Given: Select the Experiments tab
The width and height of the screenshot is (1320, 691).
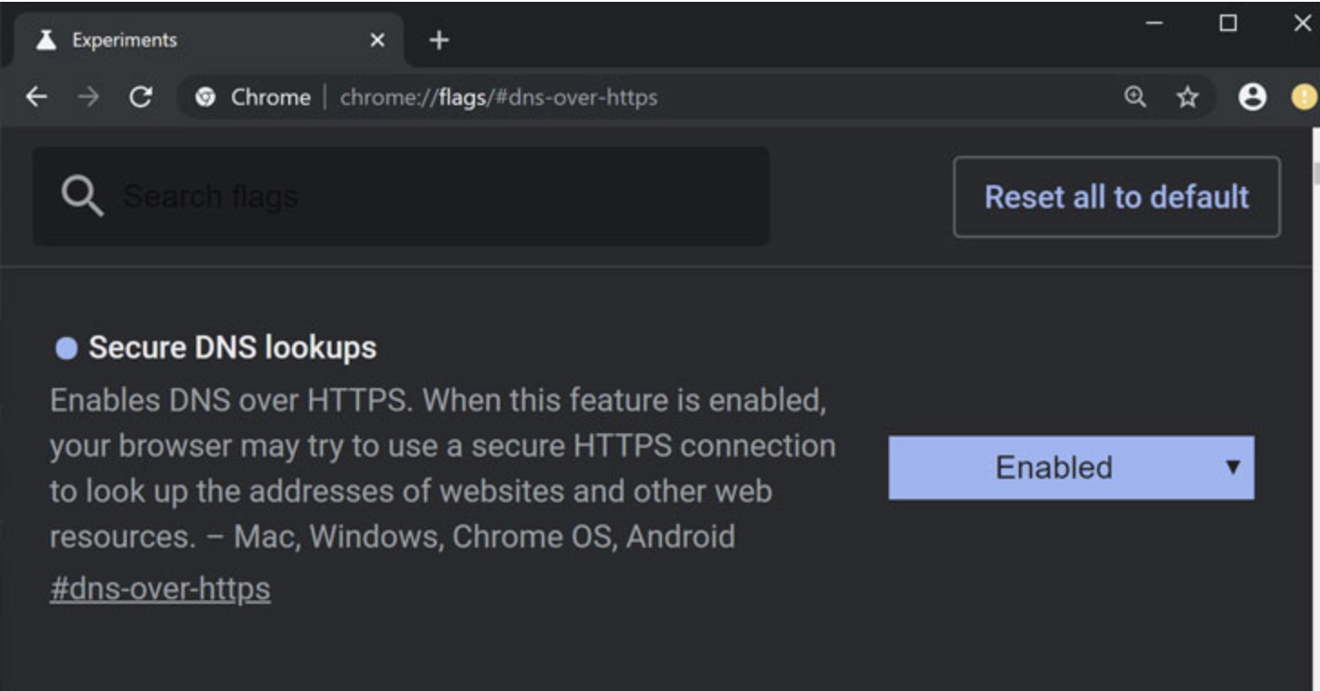Looking at the screenshot, I should pos(181,40).
